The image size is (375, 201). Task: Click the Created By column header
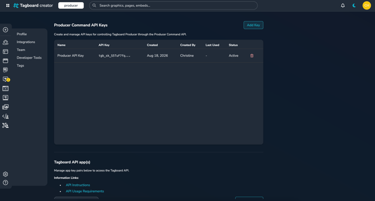(x=187, y=45)
